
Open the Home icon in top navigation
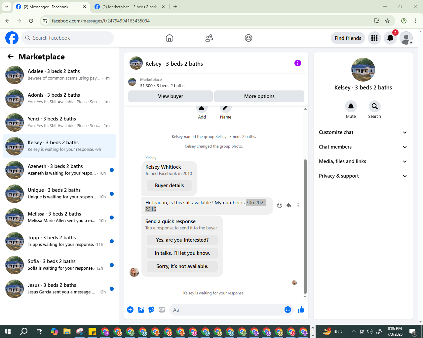(170, 38)
